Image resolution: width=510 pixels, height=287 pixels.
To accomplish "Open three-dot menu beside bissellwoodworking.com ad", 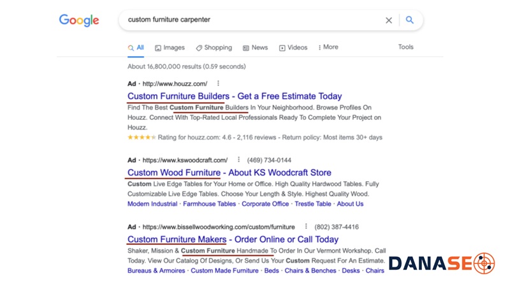I will point(306,226).
